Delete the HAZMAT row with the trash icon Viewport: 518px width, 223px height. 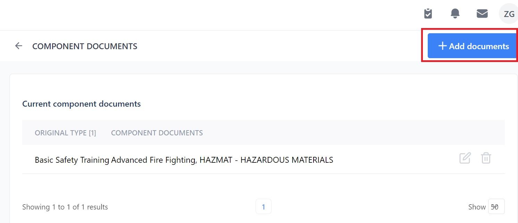486,158
